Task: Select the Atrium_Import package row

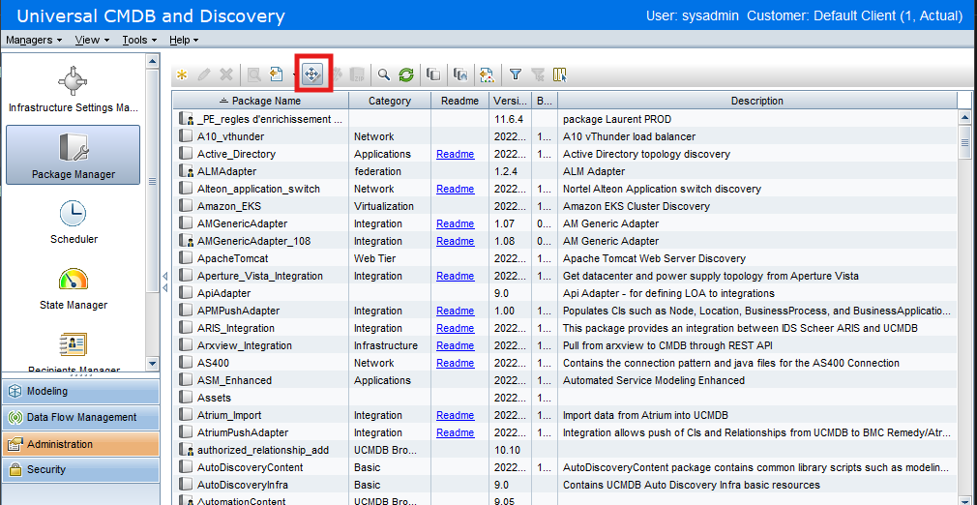Action: click(x=564, y=415)
